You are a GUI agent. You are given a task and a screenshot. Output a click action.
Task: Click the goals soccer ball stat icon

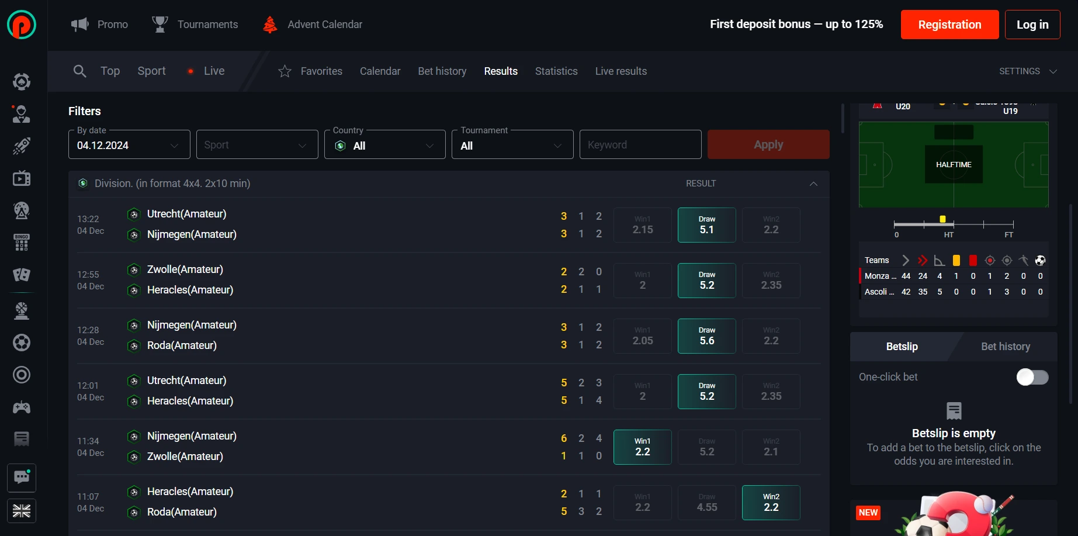(1040, 260)
